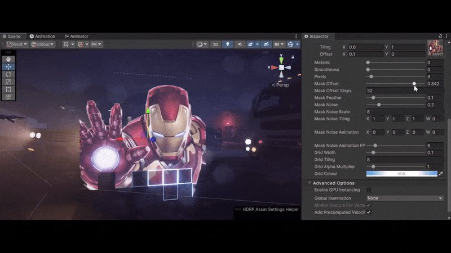Click the Pixels slider handle
451x253 pixels.
pyautogui.click(x=371, y=76)
